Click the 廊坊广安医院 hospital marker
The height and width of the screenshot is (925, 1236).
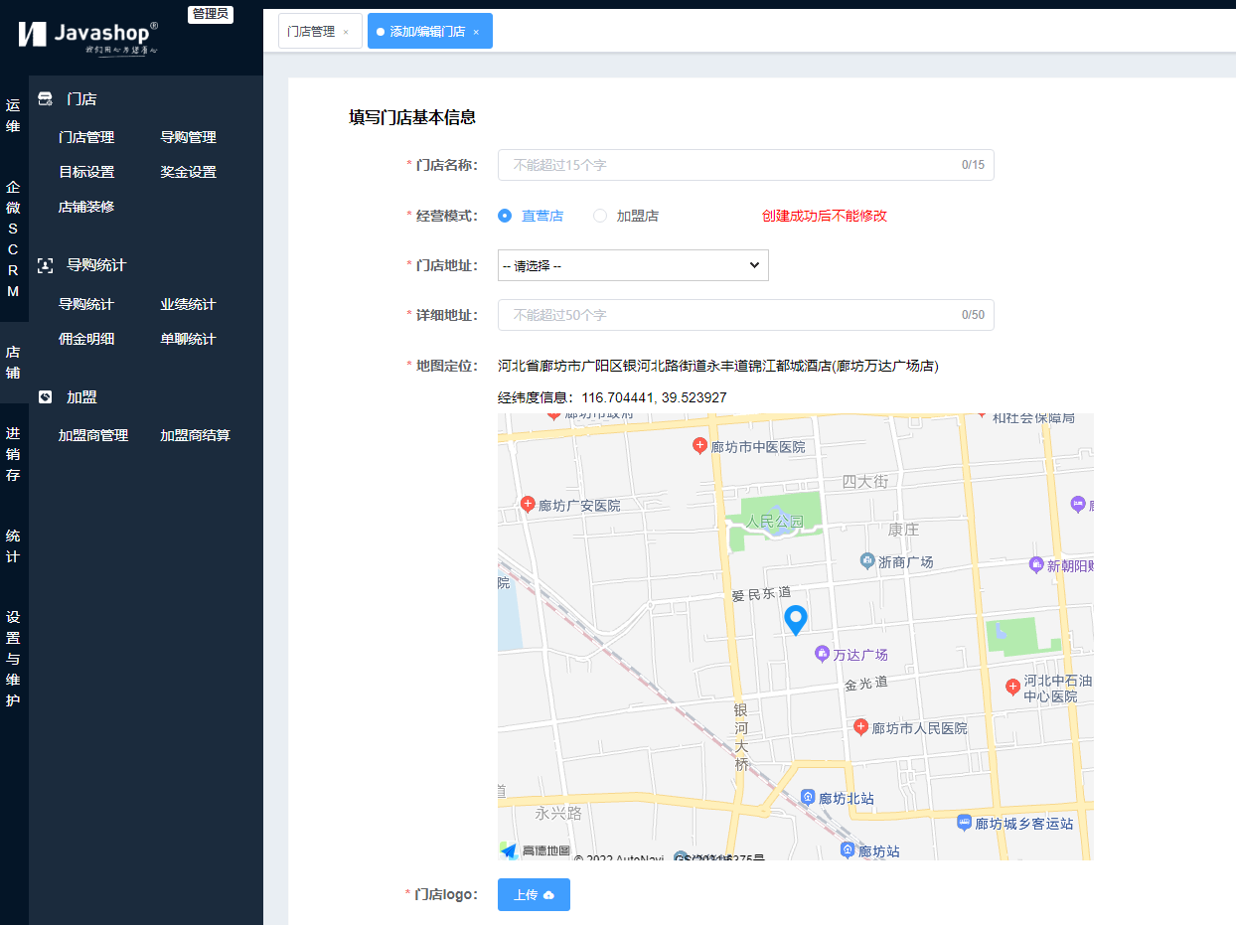click(x=528, y=505)
